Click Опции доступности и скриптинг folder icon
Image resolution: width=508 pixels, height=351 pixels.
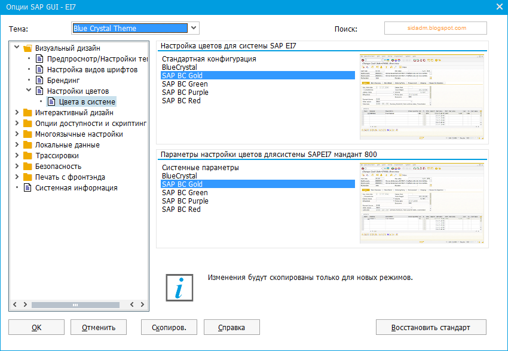28,123
